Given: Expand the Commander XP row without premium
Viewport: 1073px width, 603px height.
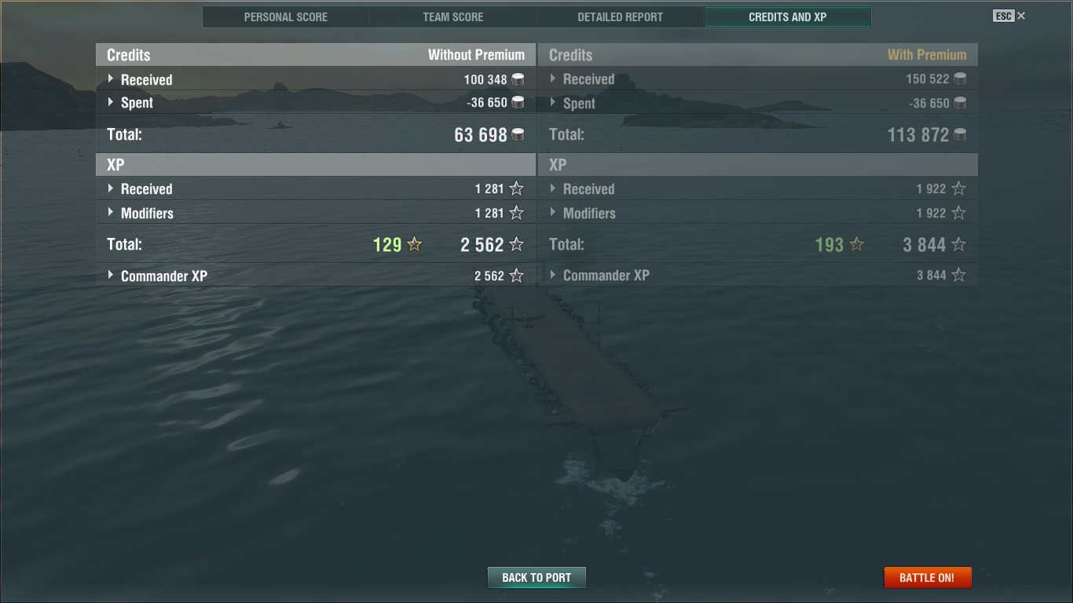Looking at the screenshot, I should pos(315,276).
